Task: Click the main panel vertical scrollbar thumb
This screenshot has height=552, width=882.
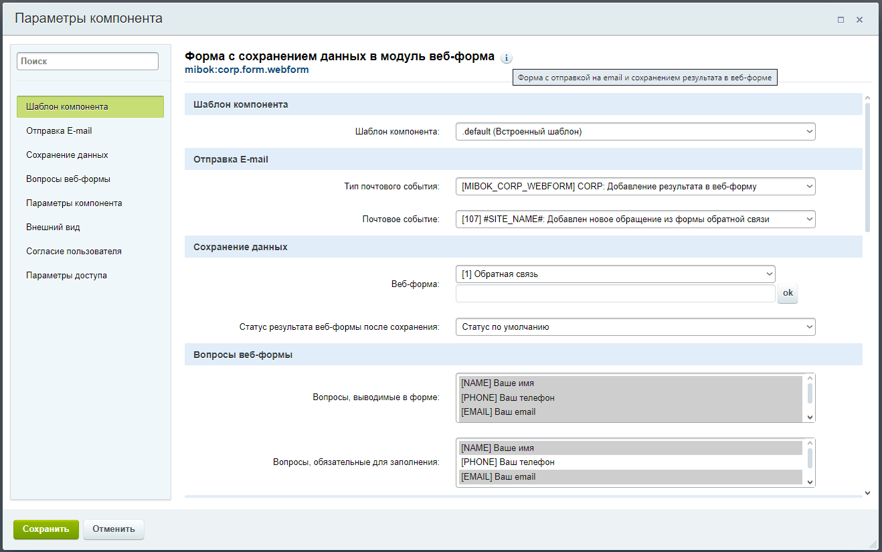Action: point(867,167)
